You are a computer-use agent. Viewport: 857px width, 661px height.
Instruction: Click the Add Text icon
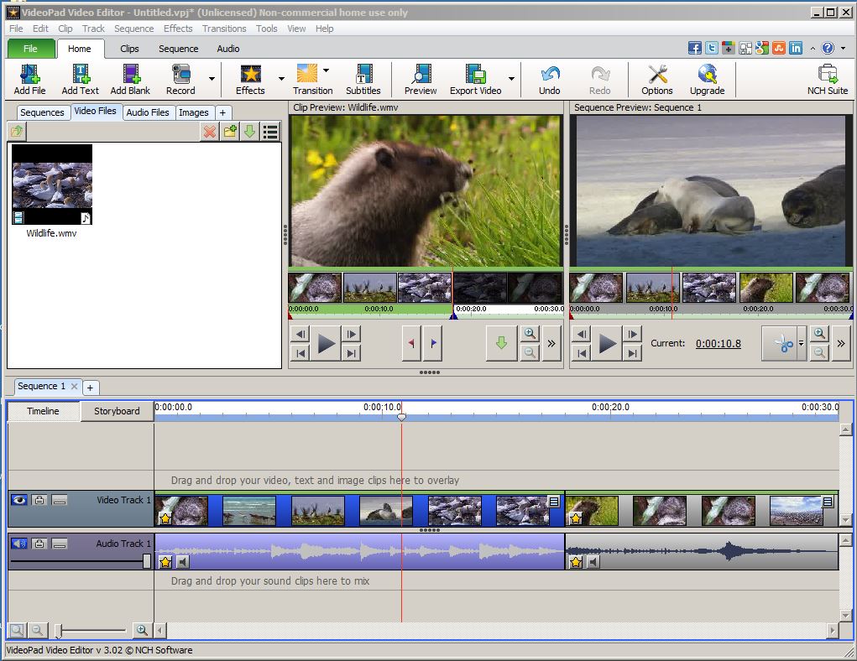pos(81,80)
